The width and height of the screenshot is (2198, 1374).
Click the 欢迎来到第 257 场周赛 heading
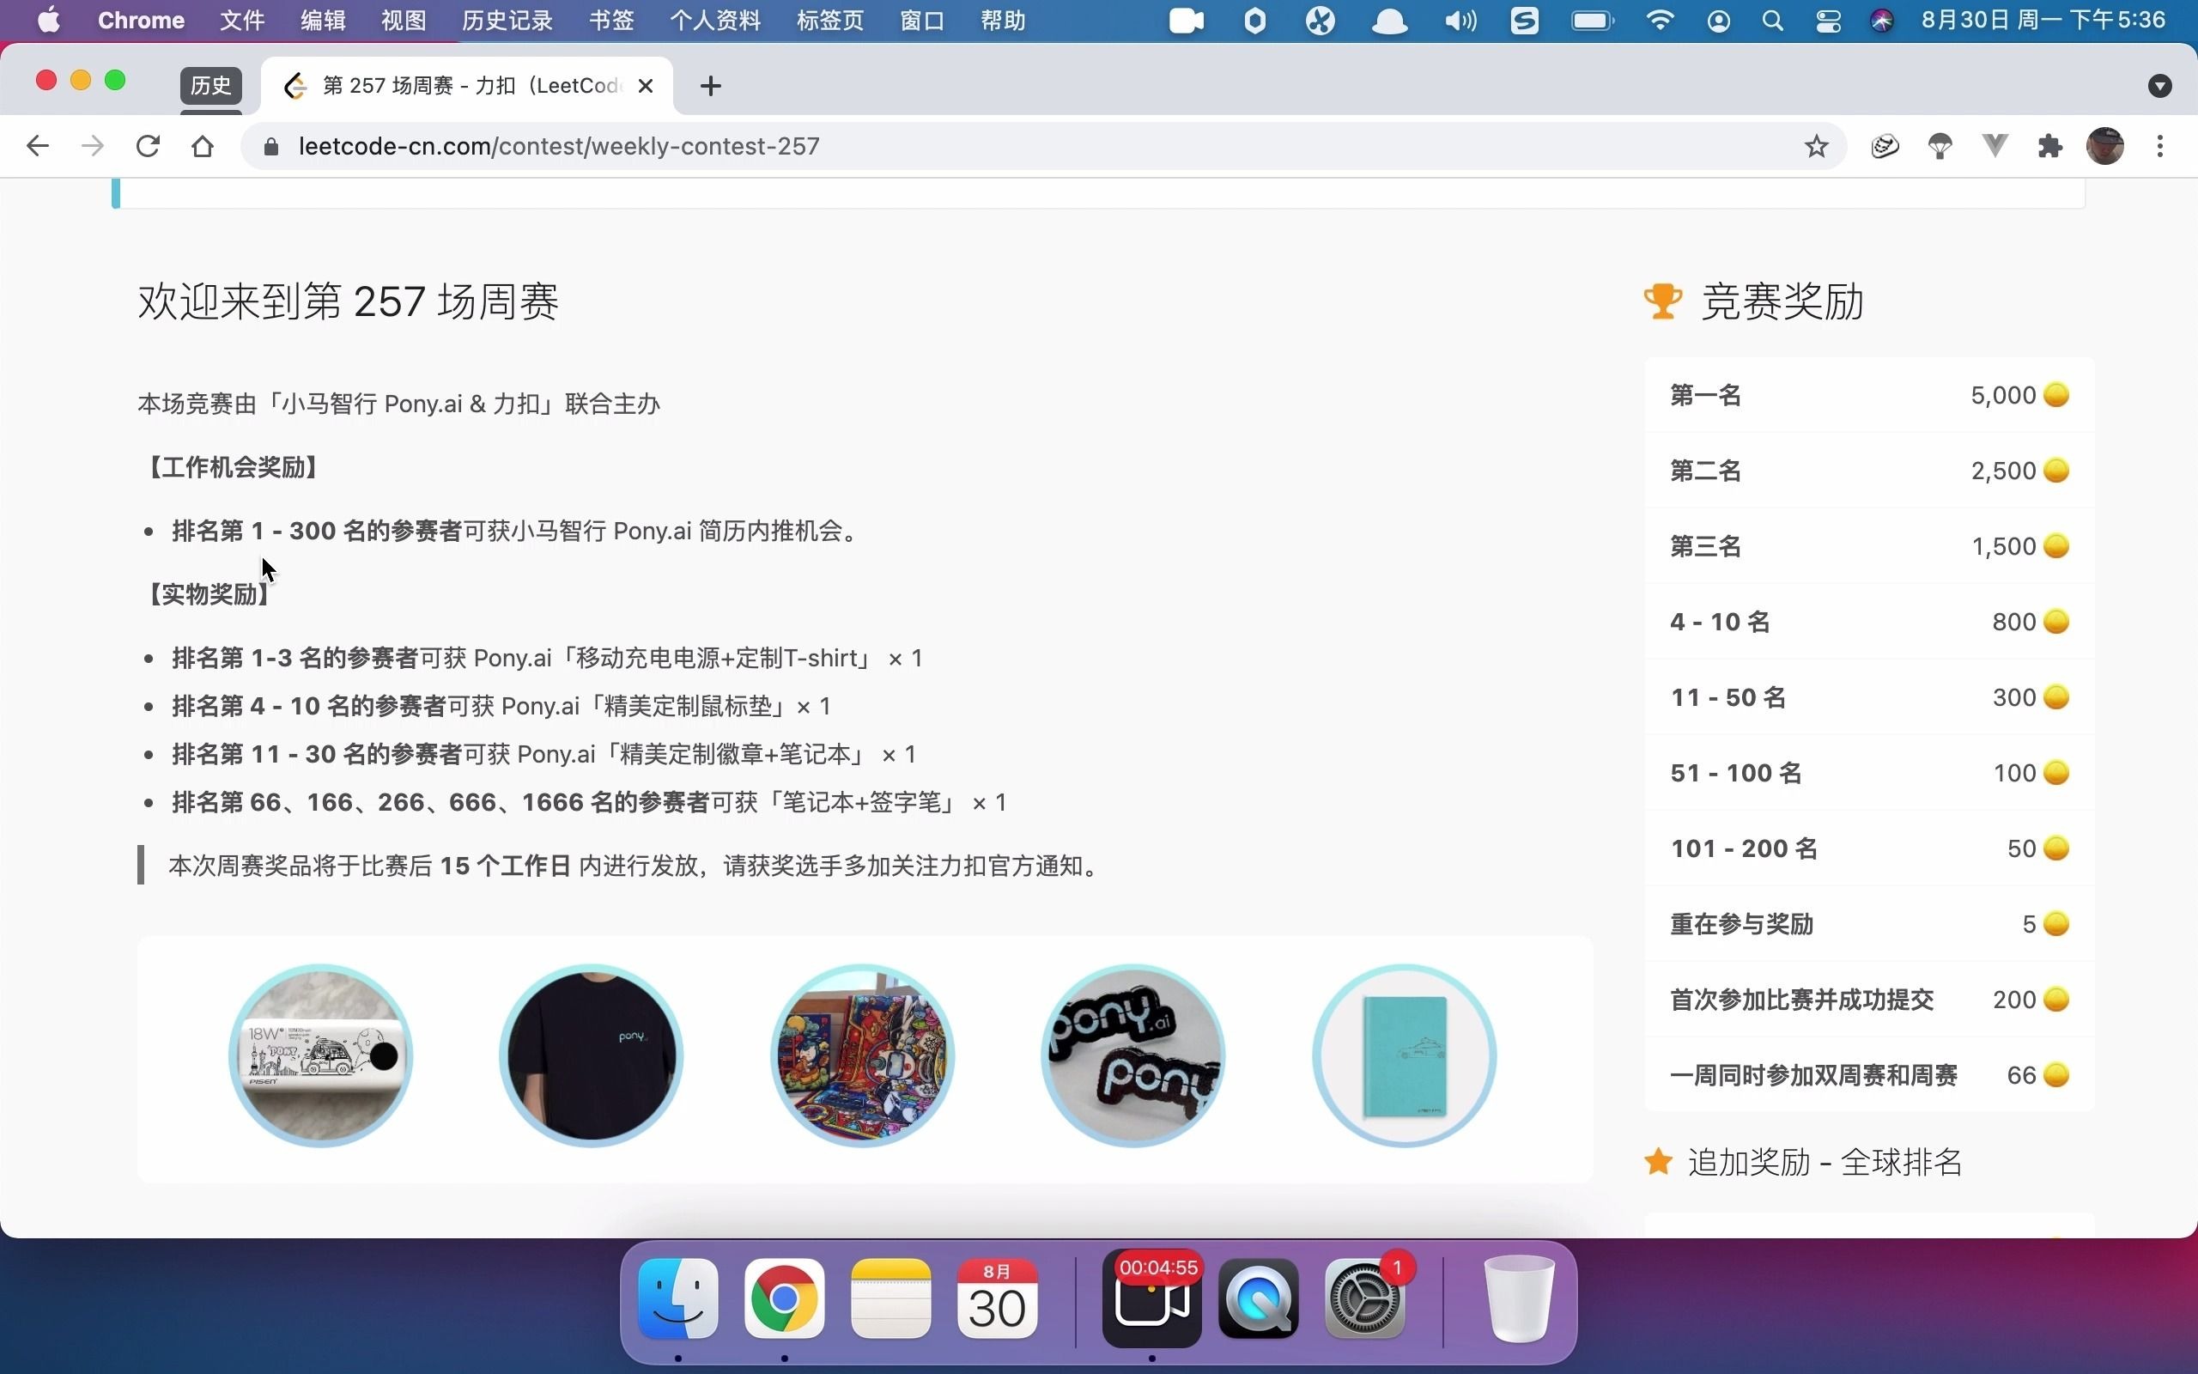pyautogui.click(x=348, y=301)
